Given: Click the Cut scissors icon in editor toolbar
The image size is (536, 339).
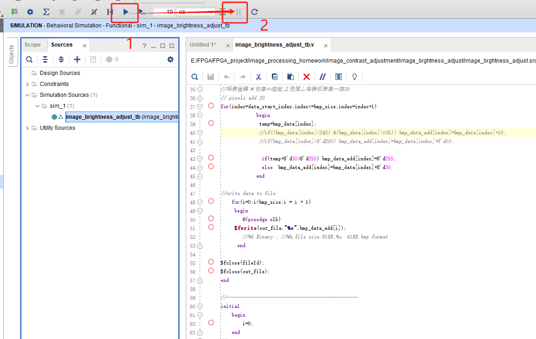Looking at the screenshot, I should click(x=258, y=77).
